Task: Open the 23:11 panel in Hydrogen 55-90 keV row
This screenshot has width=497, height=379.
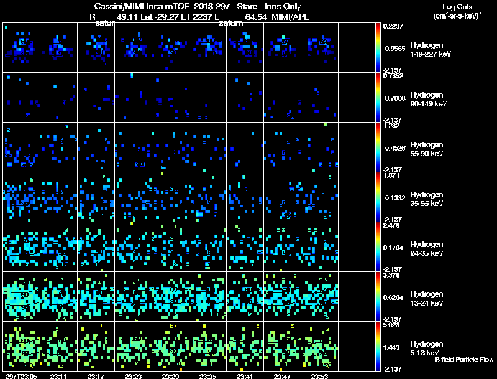Action: (58, 147)
